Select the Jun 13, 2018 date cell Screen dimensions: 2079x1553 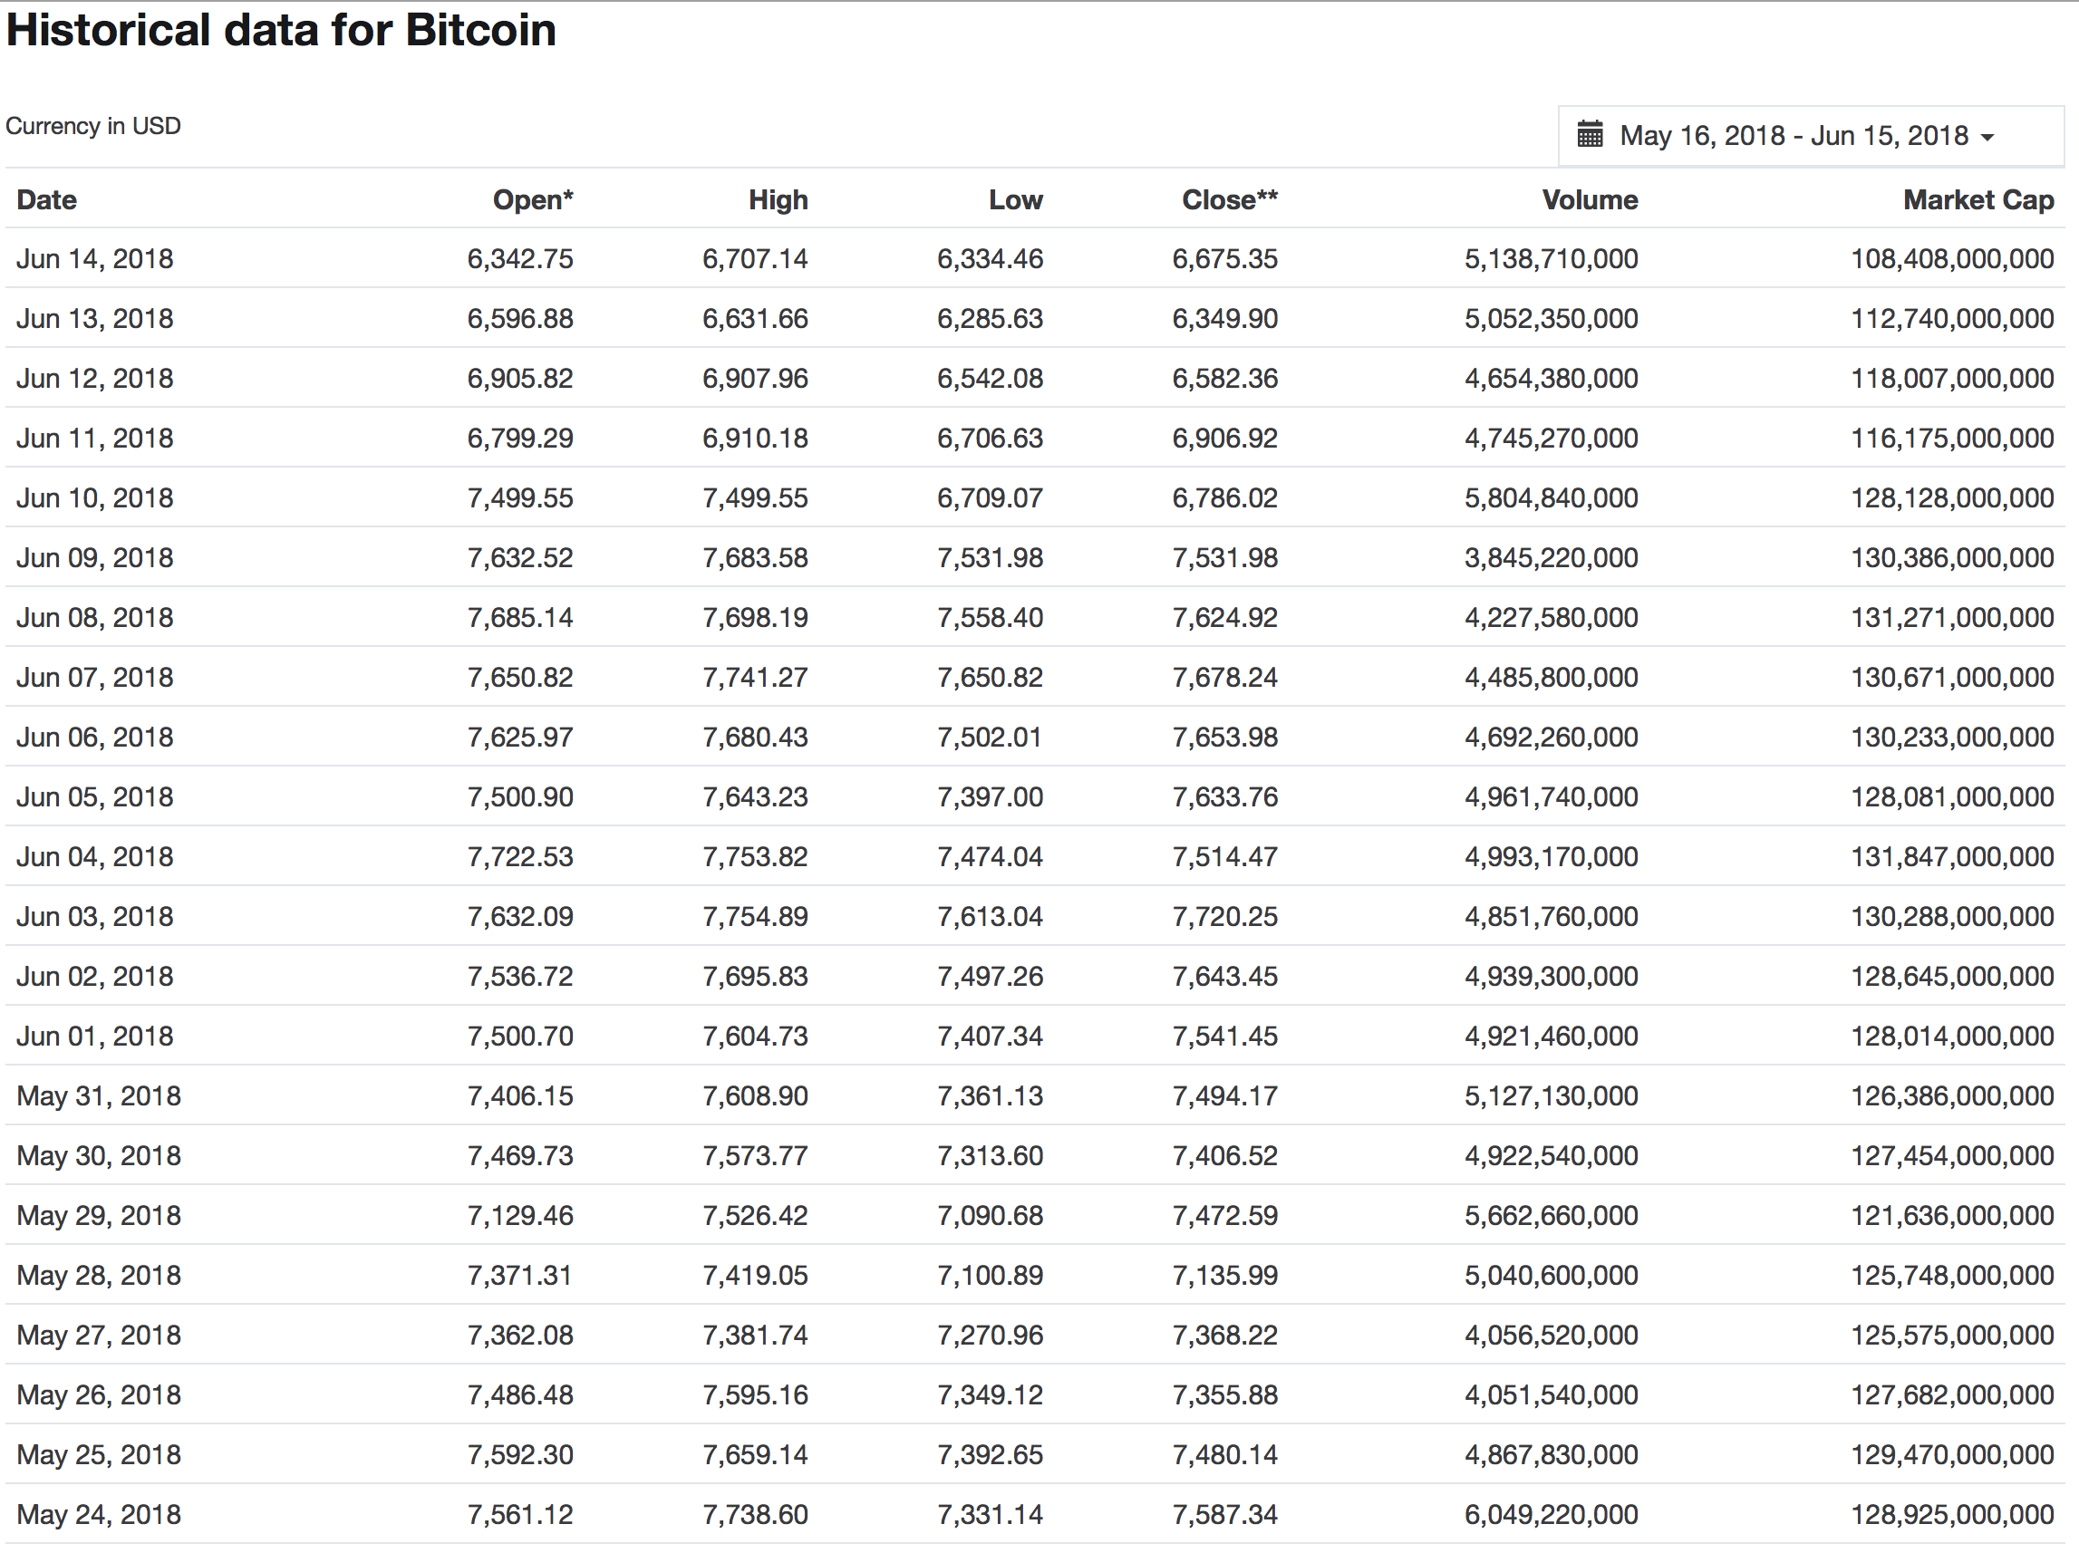tap(95, 319)
